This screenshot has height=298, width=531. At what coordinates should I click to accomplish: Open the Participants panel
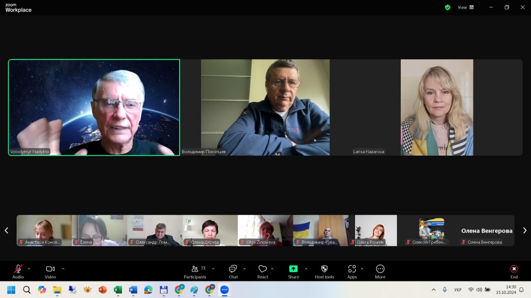[195, 272]
